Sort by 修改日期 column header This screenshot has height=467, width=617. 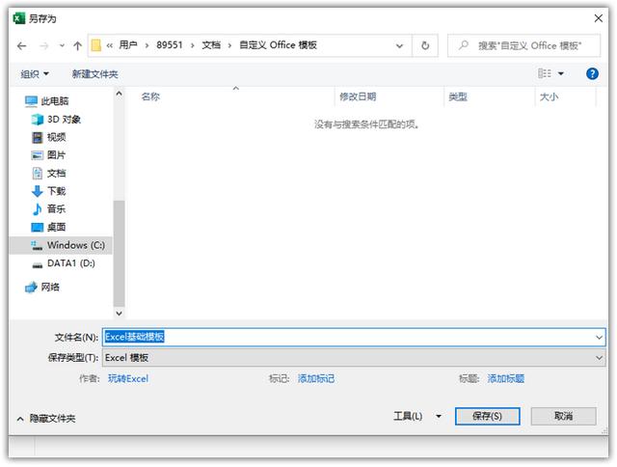click(358, 96)
